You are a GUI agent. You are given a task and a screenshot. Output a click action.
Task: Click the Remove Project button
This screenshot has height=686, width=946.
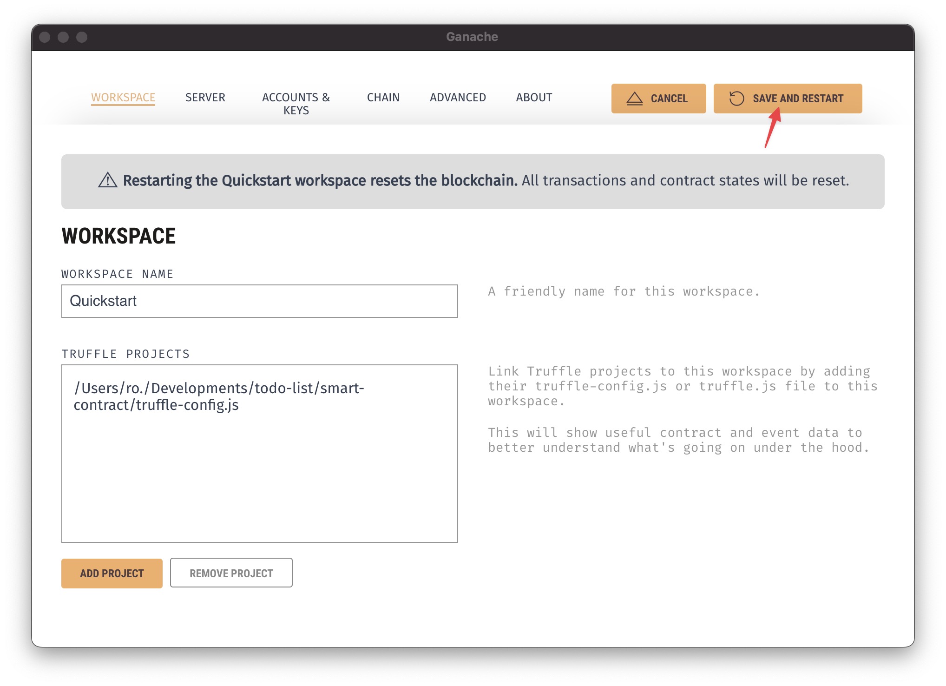click(231, 573)
